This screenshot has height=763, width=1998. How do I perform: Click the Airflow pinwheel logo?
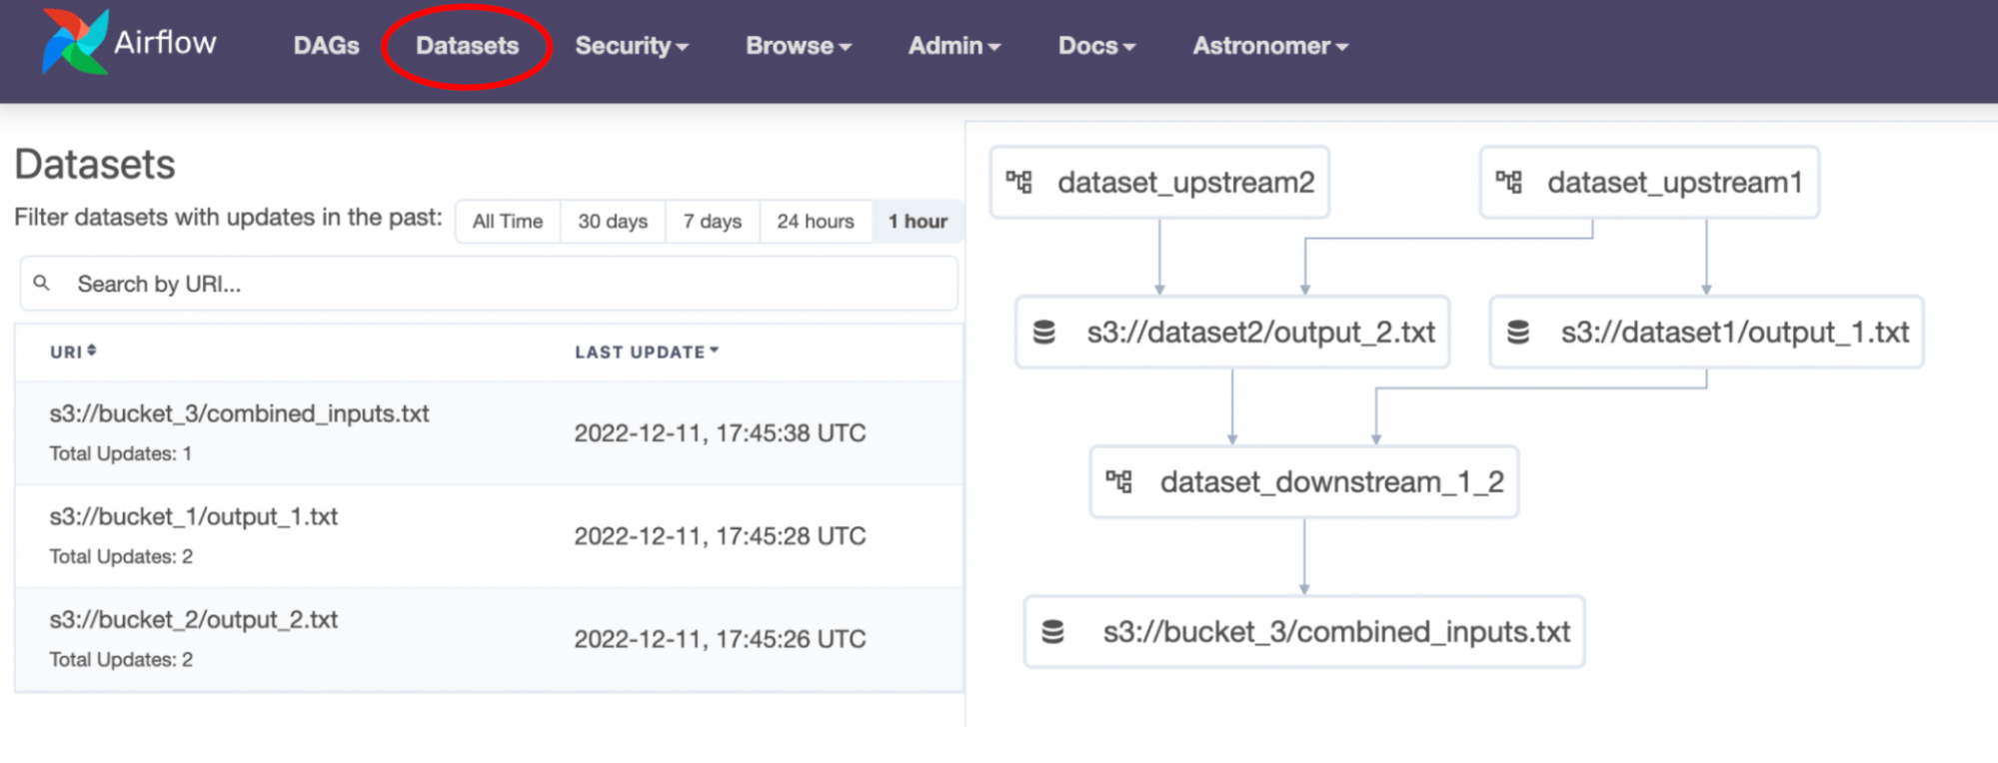point(74,42)
